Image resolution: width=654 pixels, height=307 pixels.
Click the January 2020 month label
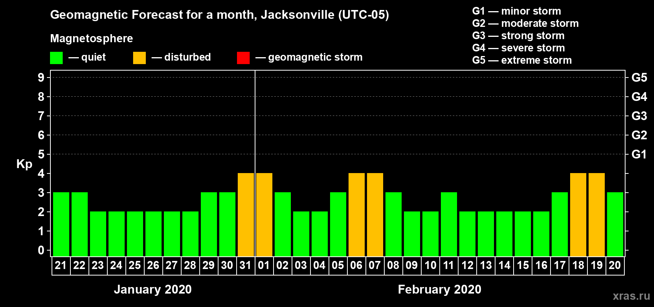point(153,289)
